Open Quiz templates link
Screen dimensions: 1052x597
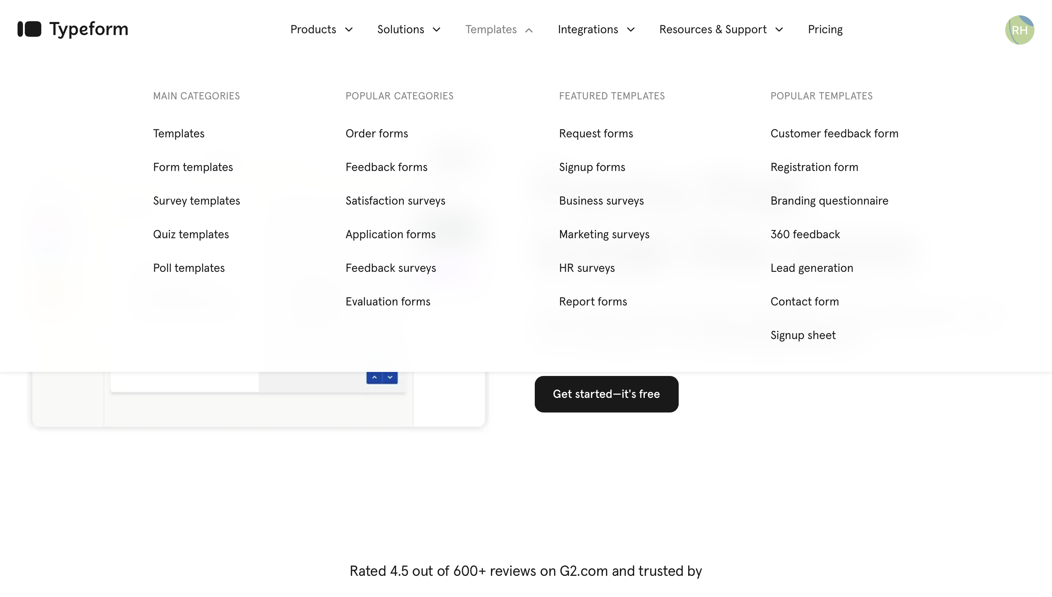191,235
